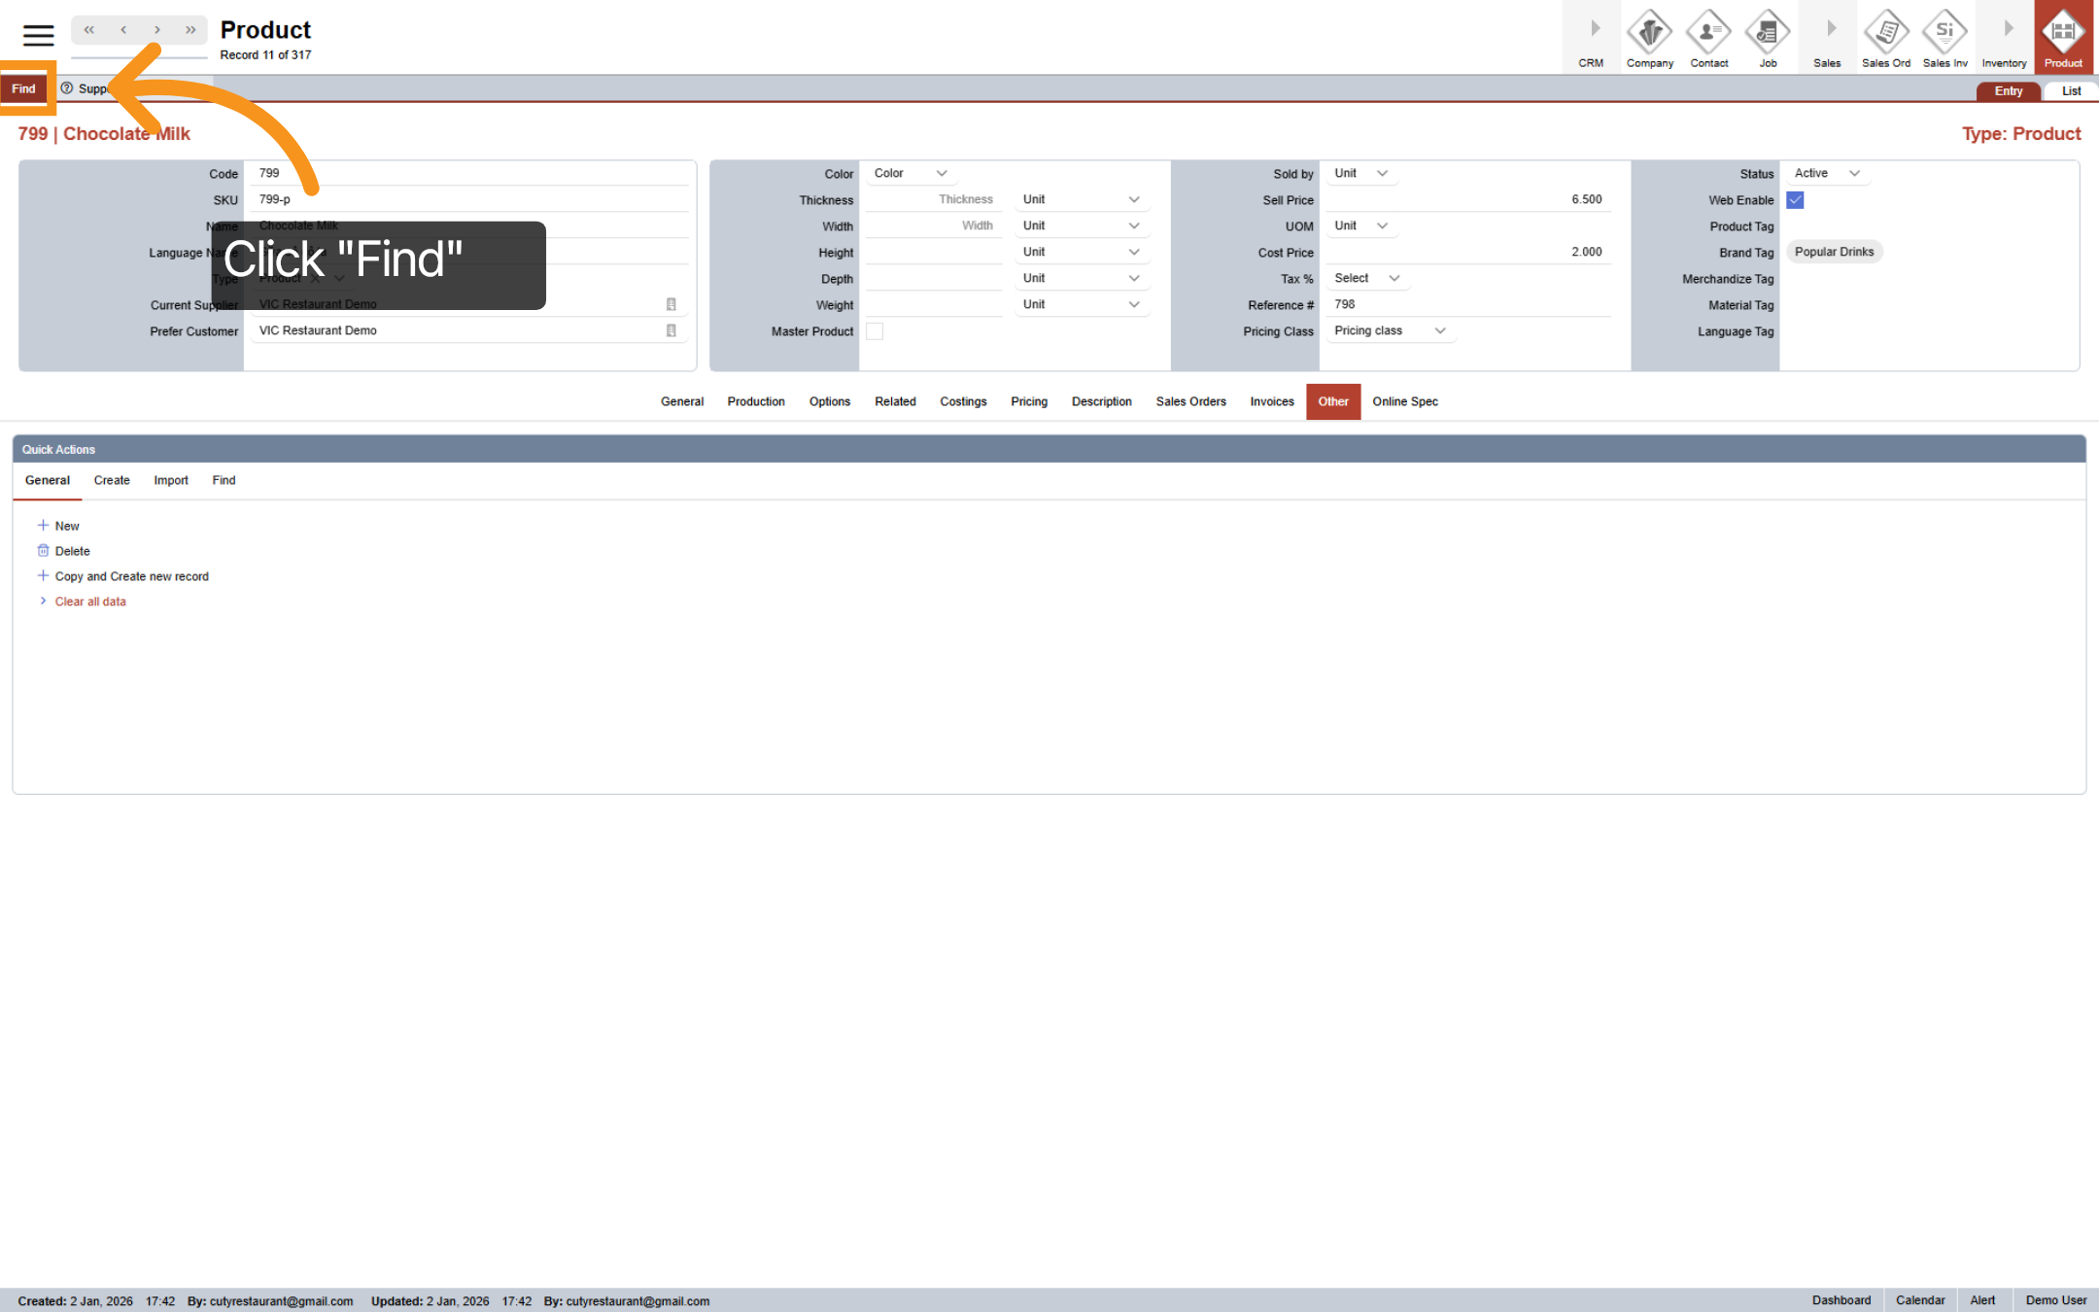Switch to List view toggle
The height and width of the screenshot is (1312, 2099).
pos(2071,91)
